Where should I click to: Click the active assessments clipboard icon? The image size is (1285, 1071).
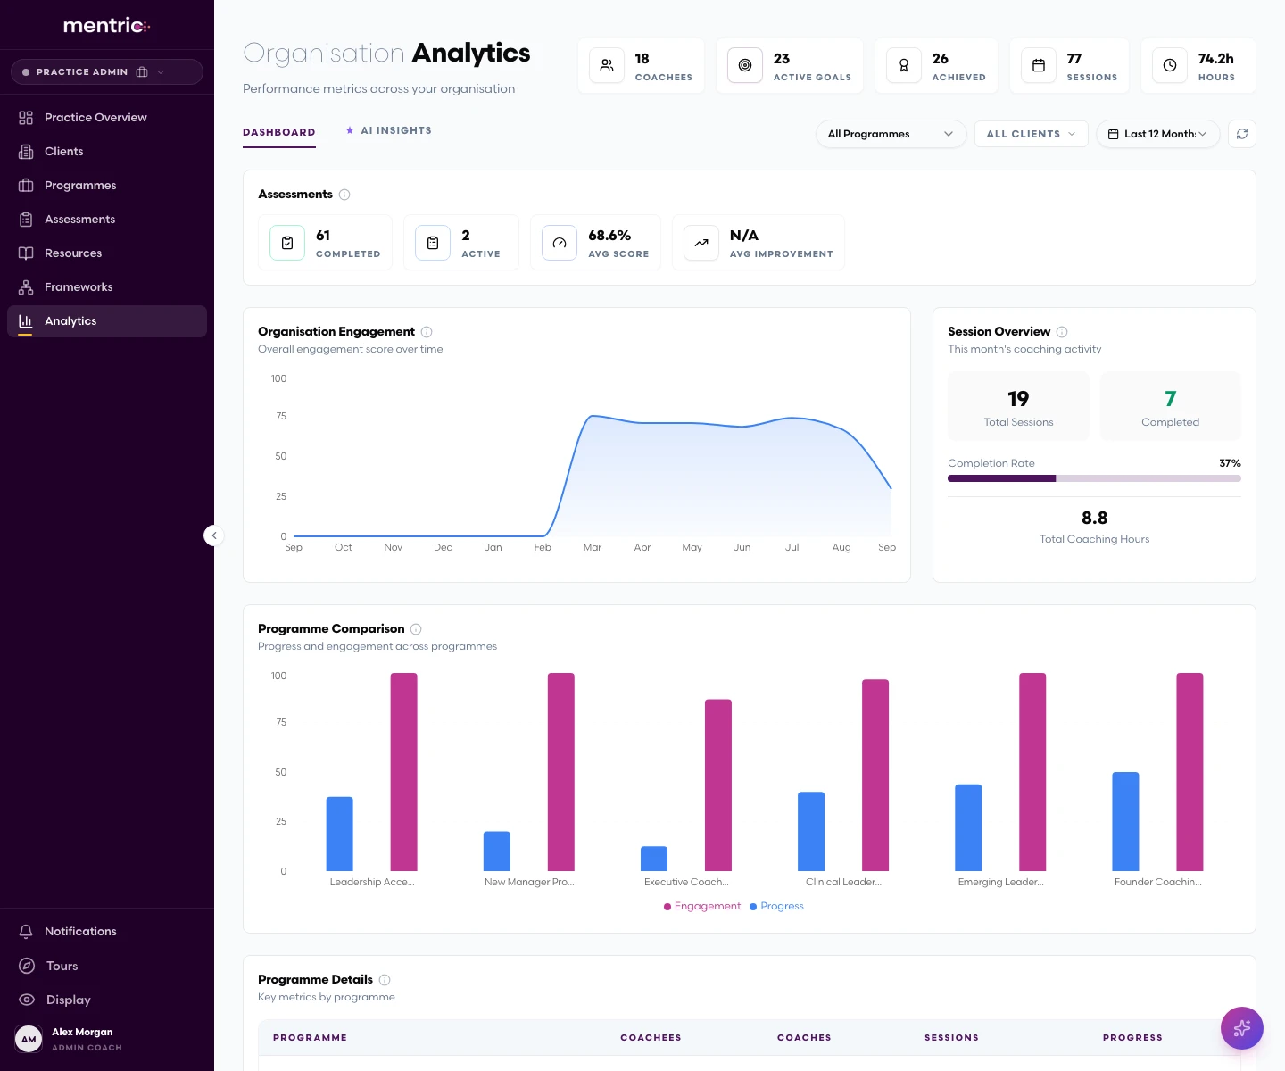pos(433,243)
